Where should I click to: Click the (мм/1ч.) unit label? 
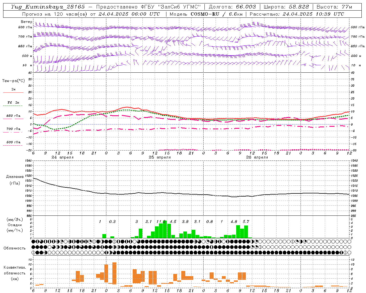coord(15,230)
